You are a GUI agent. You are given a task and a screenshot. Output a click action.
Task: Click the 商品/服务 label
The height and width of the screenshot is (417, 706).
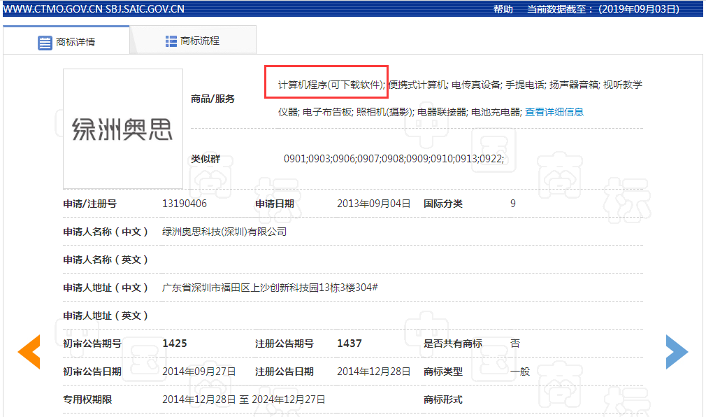(213, 99)
